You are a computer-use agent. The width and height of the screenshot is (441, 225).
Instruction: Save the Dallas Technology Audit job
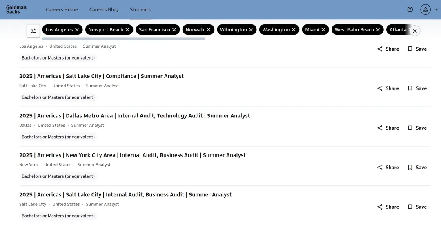(x=417, y=128)
